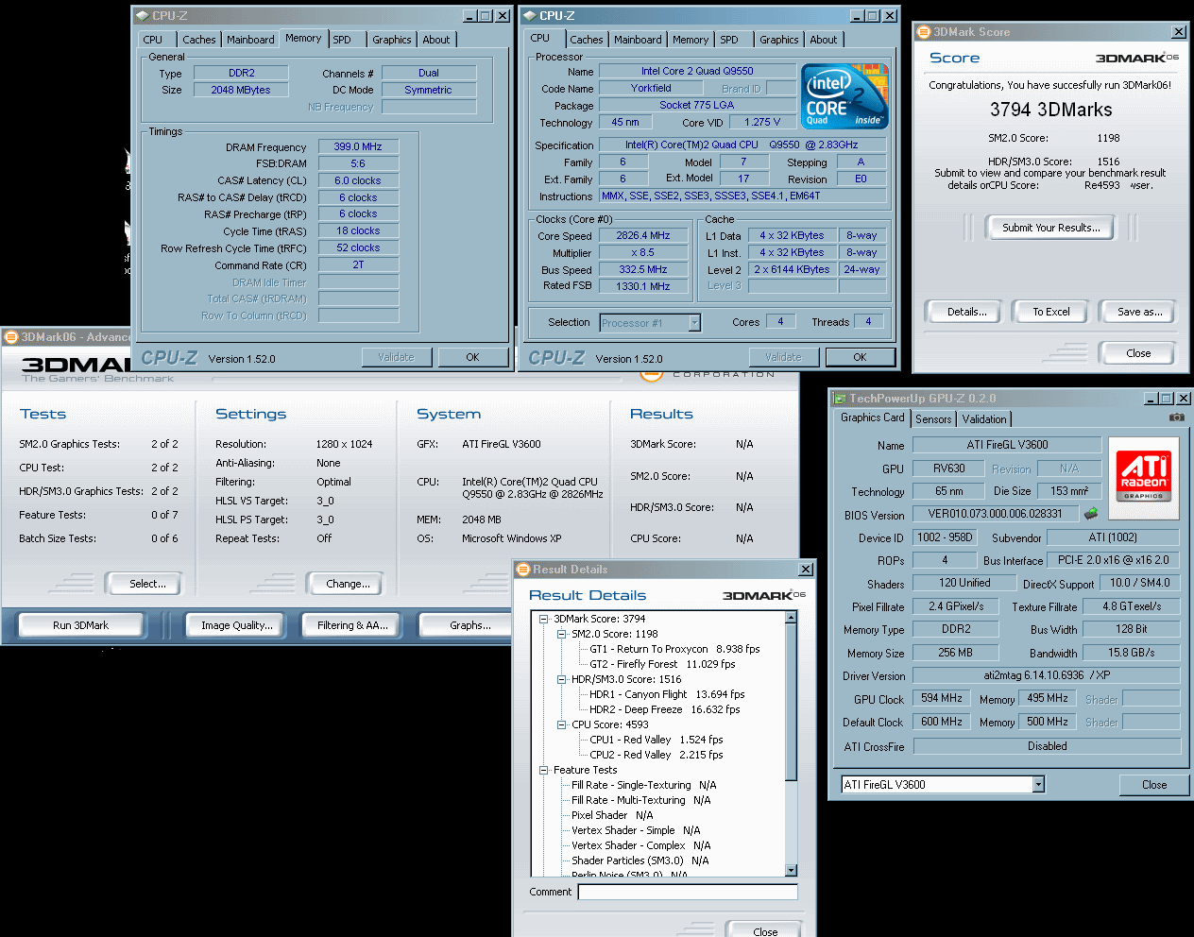Collapse the Feature Tests tree node

pyautogui.click(x=544, y=771)
